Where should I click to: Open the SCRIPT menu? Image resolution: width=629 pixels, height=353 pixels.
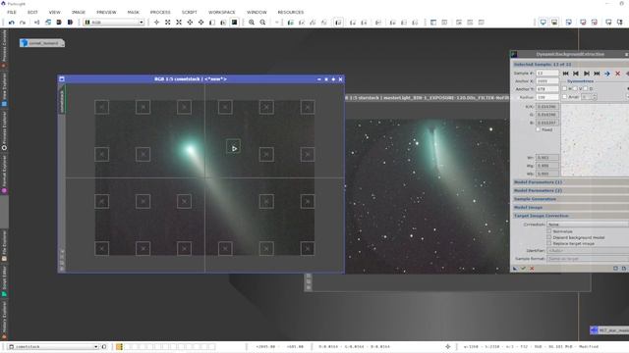point(190,13)
